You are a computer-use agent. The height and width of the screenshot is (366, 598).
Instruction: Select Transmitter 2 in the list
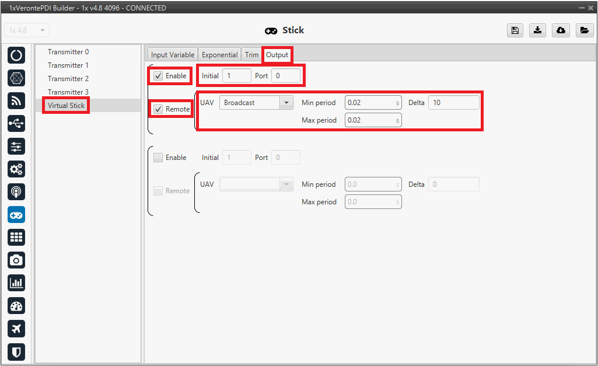(68, 79)
